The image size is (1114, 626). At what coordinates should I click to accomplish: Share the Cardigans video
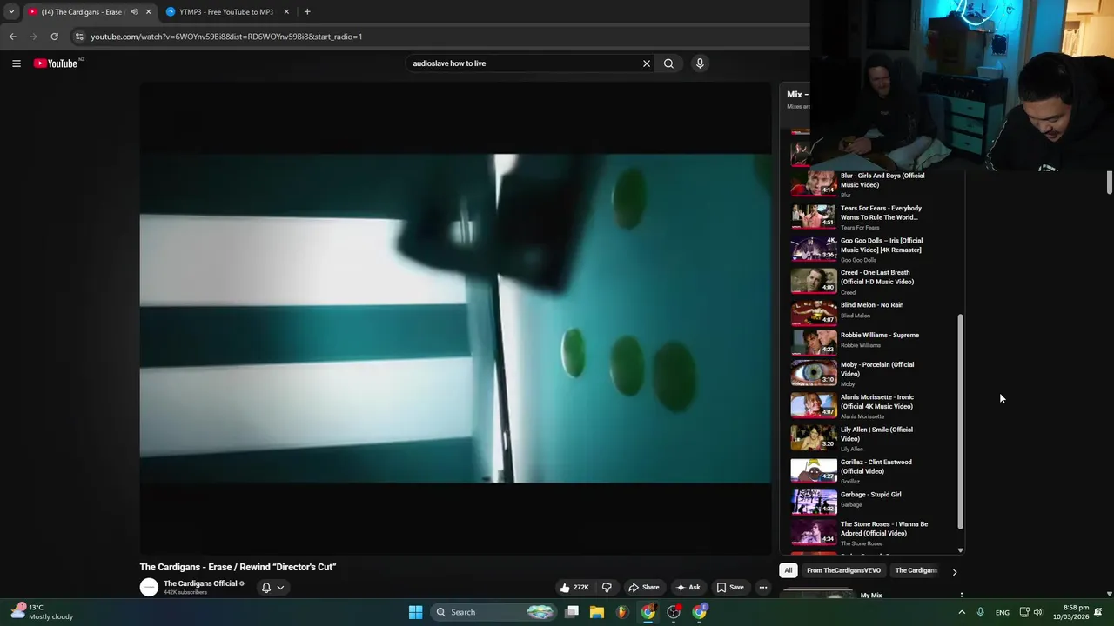644,587
